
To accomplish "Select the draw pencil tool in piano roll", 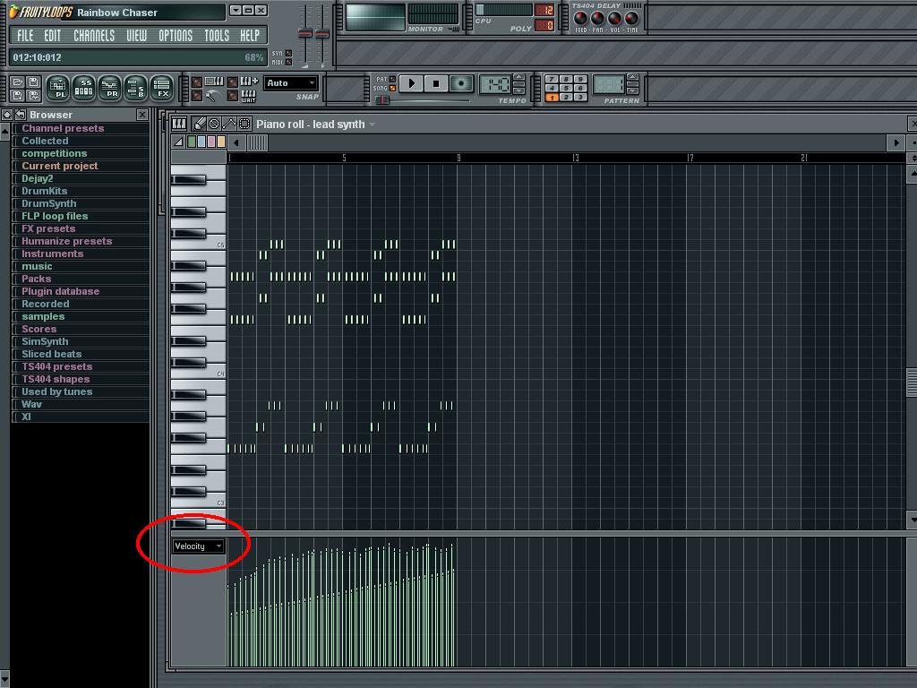I will [200, 124].
